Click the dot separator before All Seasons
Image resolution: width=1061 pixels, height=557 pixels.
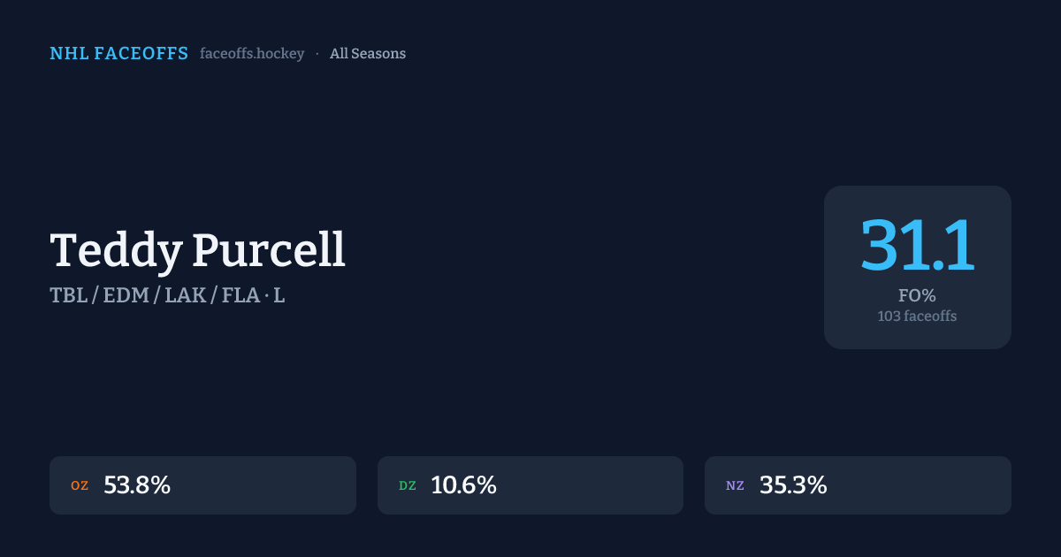click(317, 54)
